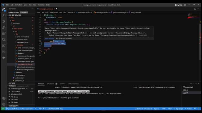Select the powershell terminal in list
The height and width of the screenshot is (113, 202).
pyautogui.click(x=189, y=87)
